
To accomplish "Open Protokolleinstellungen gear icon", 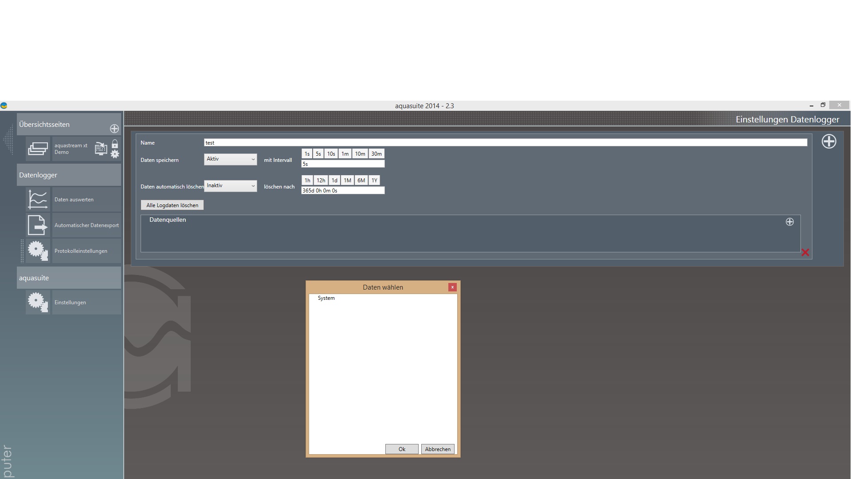I will pyautogui.click(x=38, y=251).
